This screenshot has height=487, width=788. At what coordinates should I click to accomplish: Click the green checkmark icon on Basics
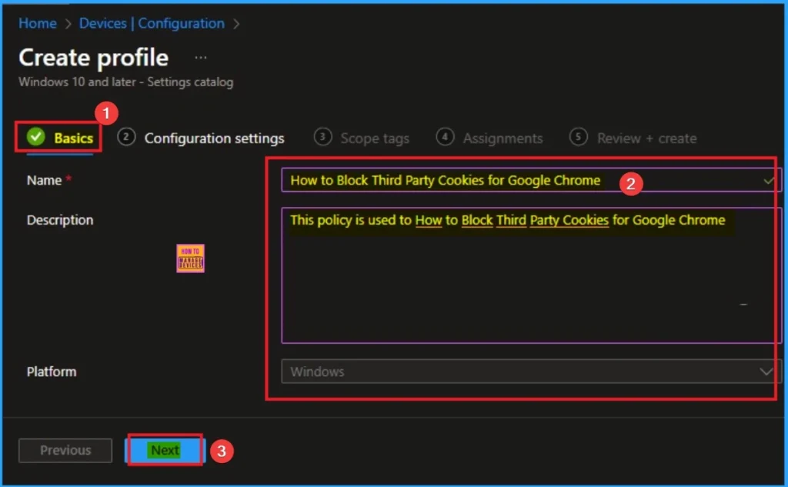coord(36,137)
